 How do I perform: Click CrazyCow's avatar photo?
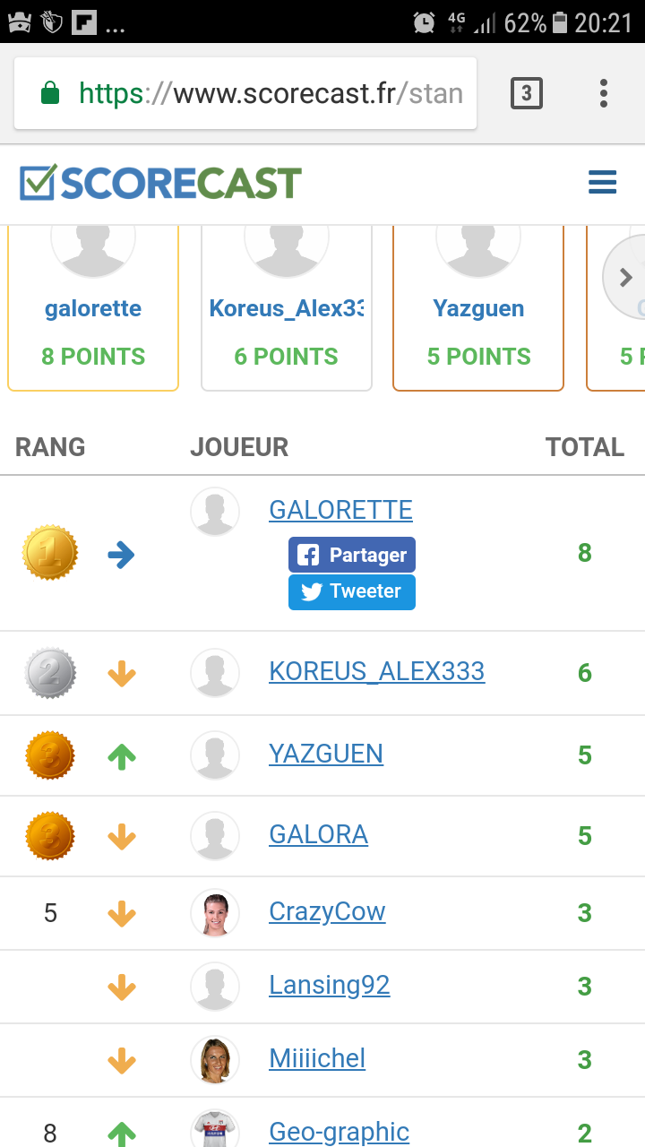click(x=215, y=913)
